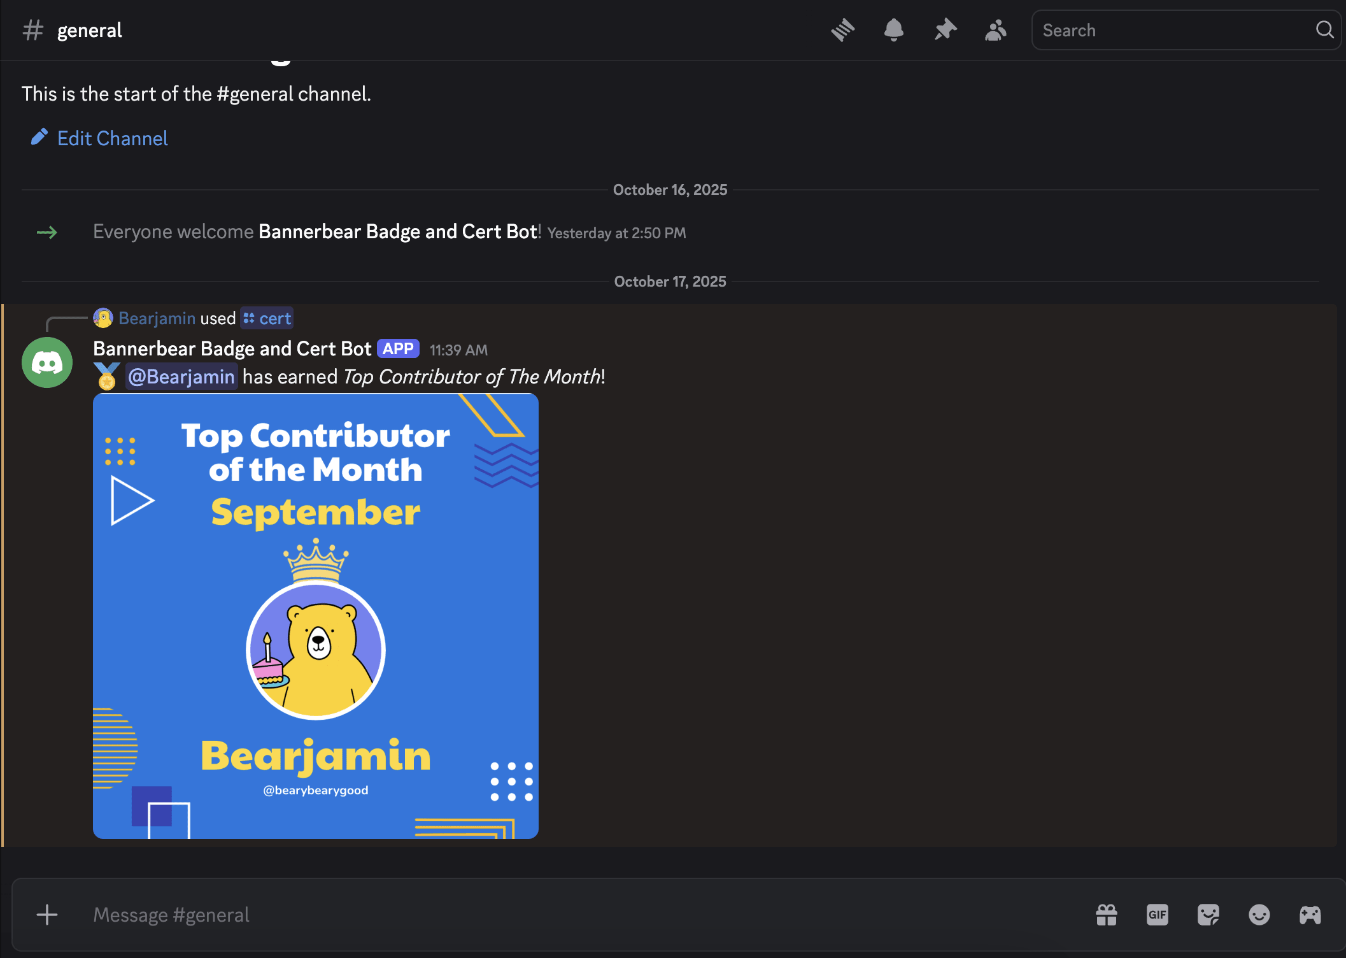
Task: Open notification settings bell icon
Action: click(x=893, y=30)
